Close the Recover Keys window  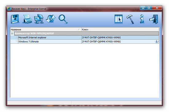(x=157, y=8)
